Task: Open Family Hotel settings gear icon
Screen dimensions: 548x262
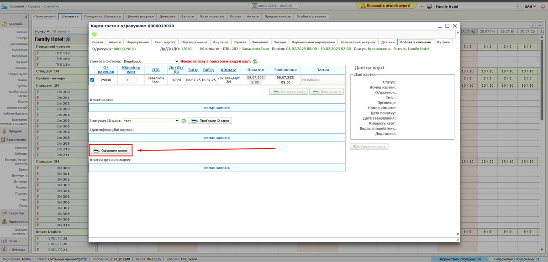Action: [x=68, y=39]
